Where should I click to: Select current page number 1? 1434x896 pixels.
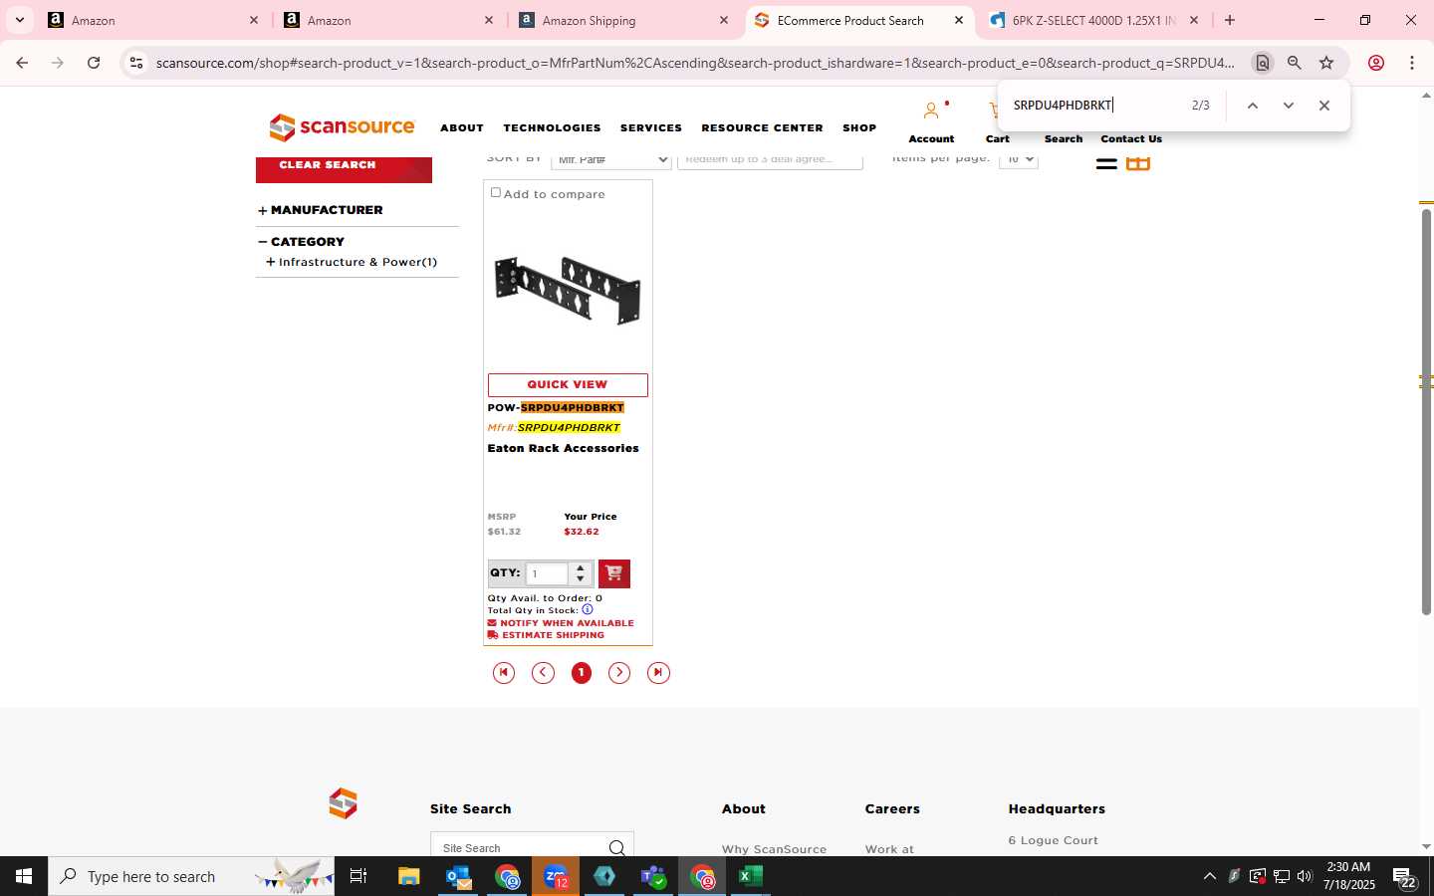[x=582, y=673]
